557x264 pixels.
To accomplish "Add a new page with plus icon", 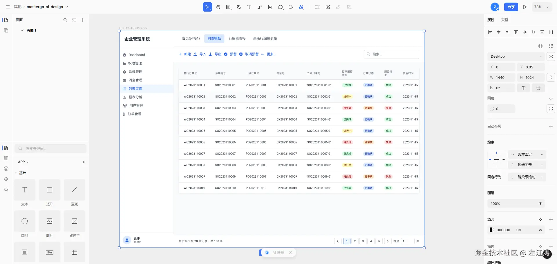I will pos(83,20).
